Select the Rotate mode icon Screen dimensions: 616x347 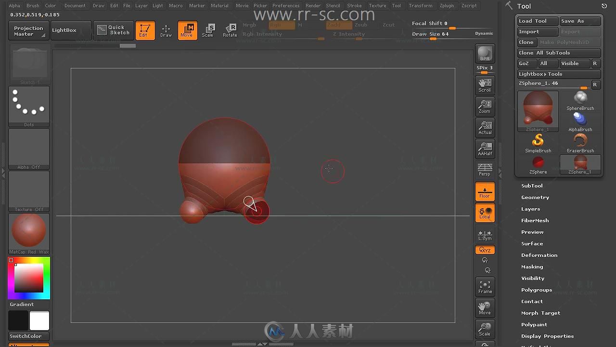pos(230,30)
